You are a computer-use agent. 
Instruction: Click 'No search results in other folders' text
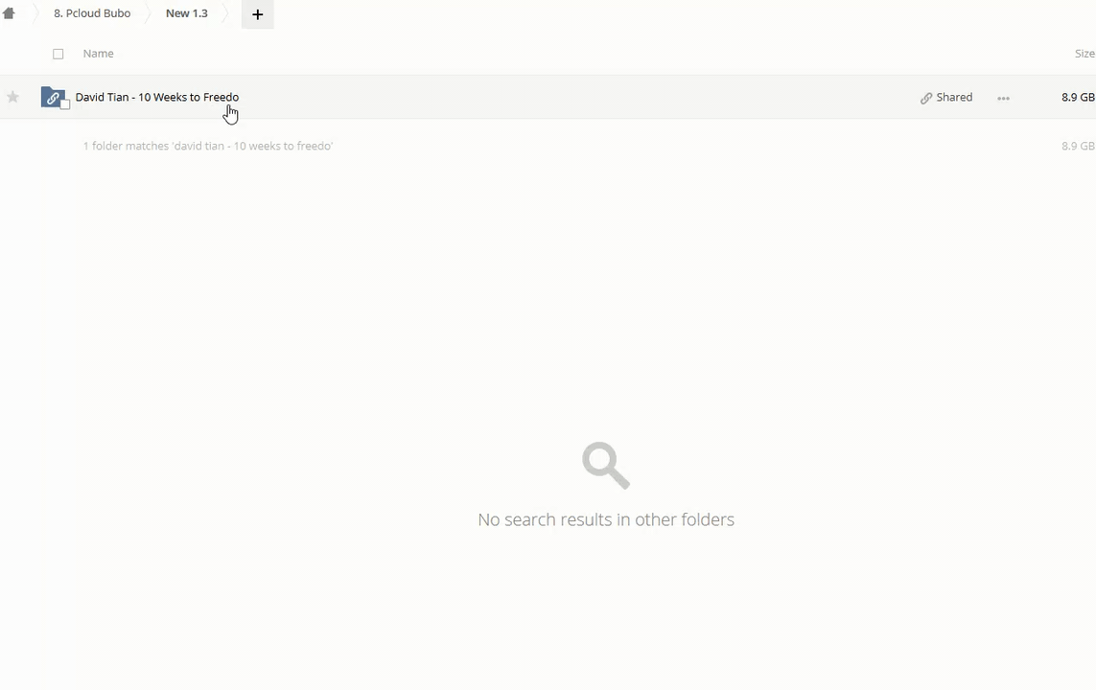pyautogui.click(x=606, y=519)
